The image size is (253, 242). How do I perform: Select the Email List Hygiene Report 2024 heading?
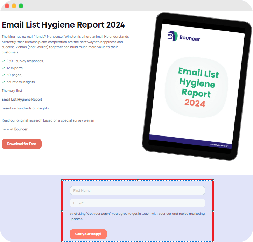click(x=63, y=25)
